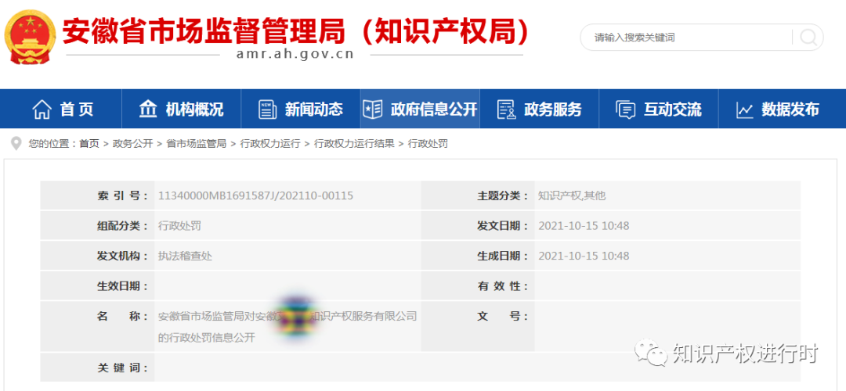846x391 pixels.
Task: Click the 政府信息公开 book icon
Action: coord(372,109)
